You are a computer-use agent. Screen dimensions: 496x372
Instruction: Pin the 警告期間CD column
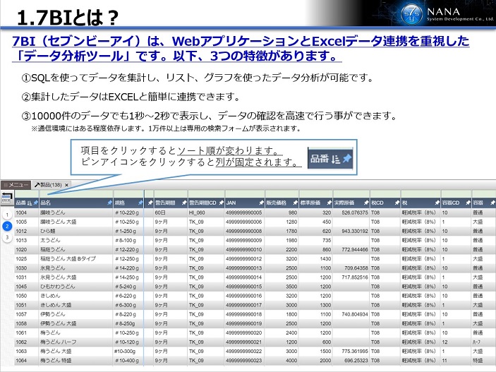click(x=221, y=203)
